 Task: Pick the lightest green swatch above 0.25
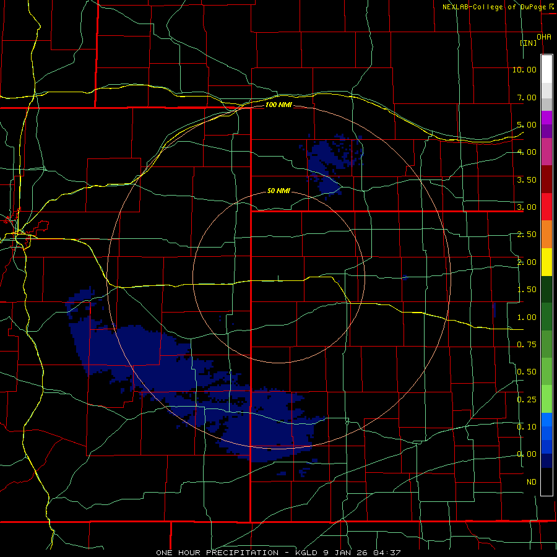click(546, 400)
